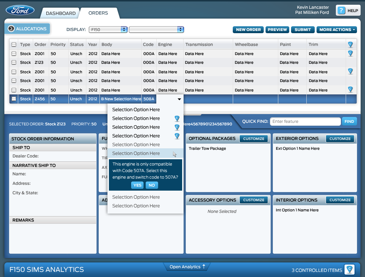Open the F150 display dropdown
This screenshot has width=365, height=277.
(x=107, y=30)
